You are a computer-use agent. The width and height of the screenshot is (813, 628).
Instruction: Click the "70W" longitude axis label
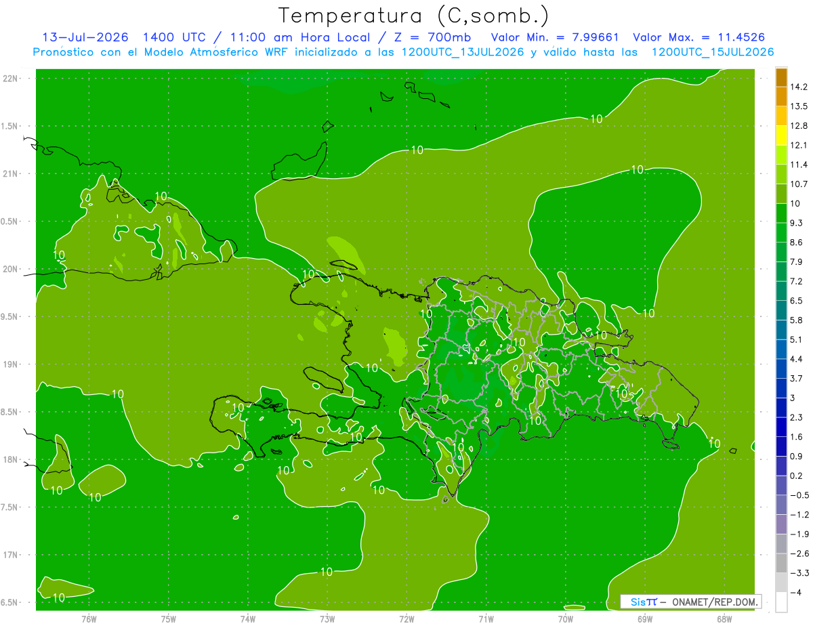(566, 619)
